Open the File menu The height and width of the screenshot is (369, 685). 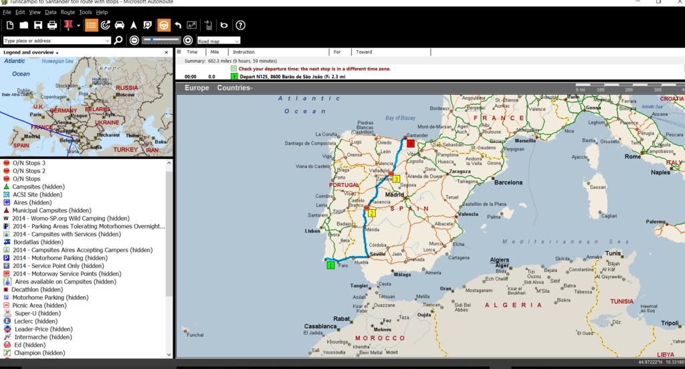click(7, 12)
